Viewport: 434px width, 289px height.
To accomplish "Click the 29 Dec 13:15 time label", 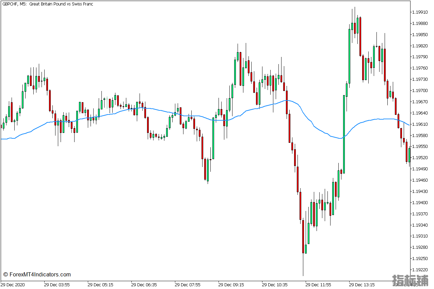I will (x=362, y=284).
